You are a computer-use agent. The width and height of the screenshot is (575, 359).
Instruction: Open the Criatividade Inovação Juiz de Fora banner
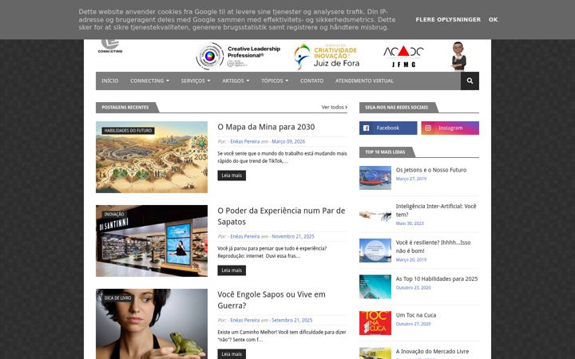(327, 56)
